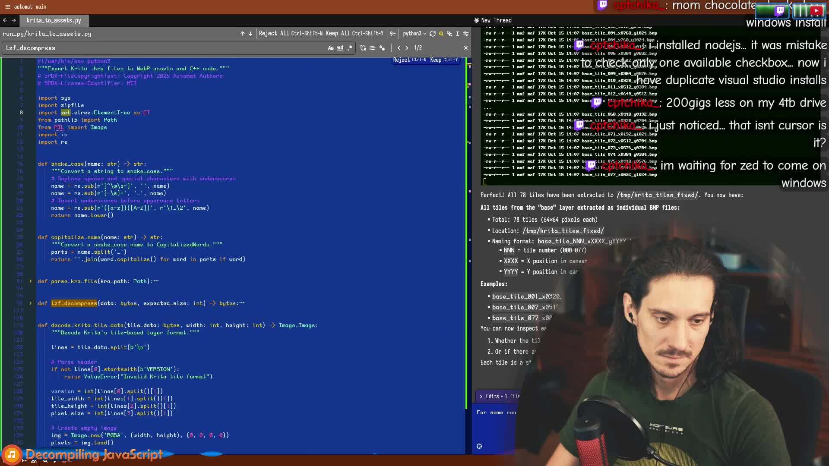Screen dimensions: 829x466
Task: Open the main hamburger menu
Action: [7, 6]
